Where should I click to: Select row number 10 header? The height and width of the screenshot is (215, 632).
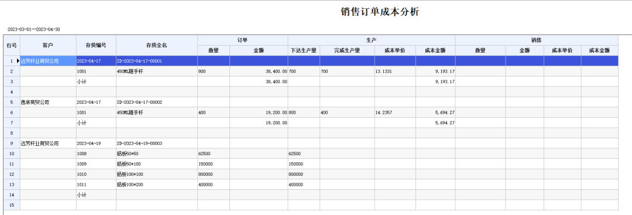[x=12, y=153]
